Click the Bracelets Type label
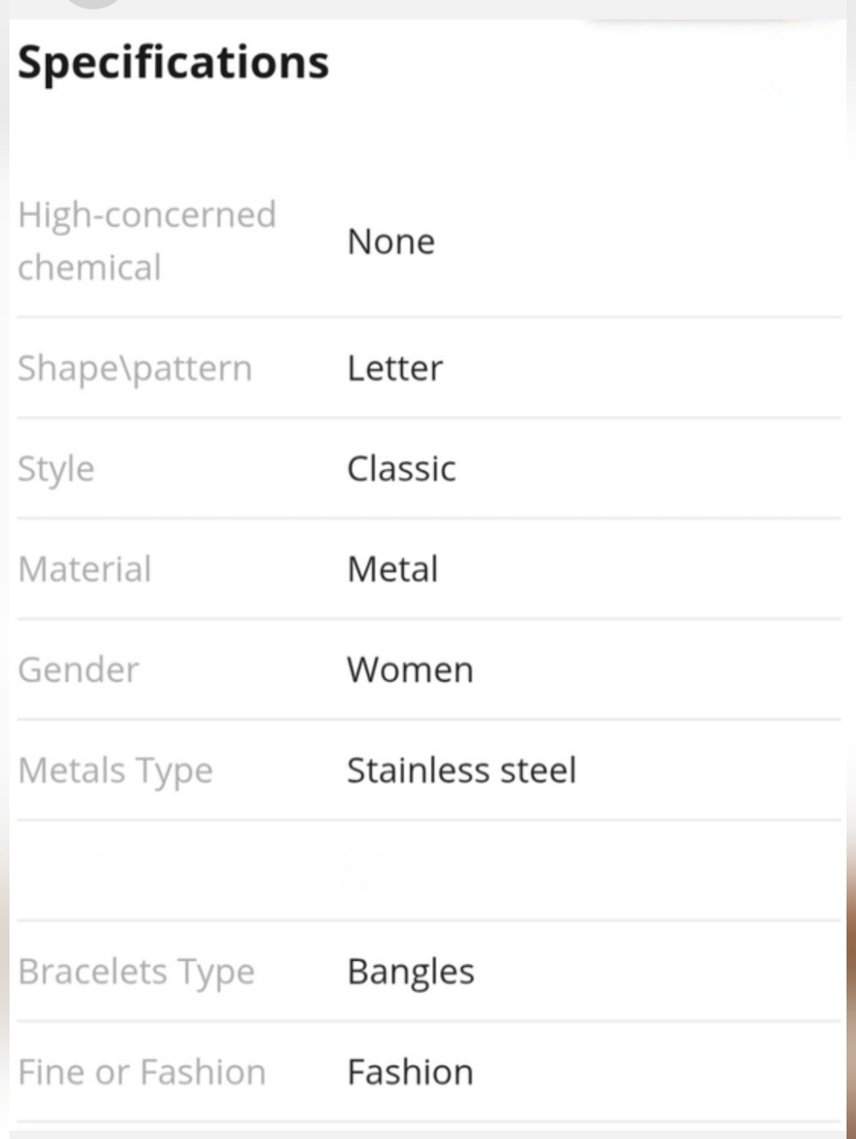Viewport: 856px width, 1139px height. (136, 972)
